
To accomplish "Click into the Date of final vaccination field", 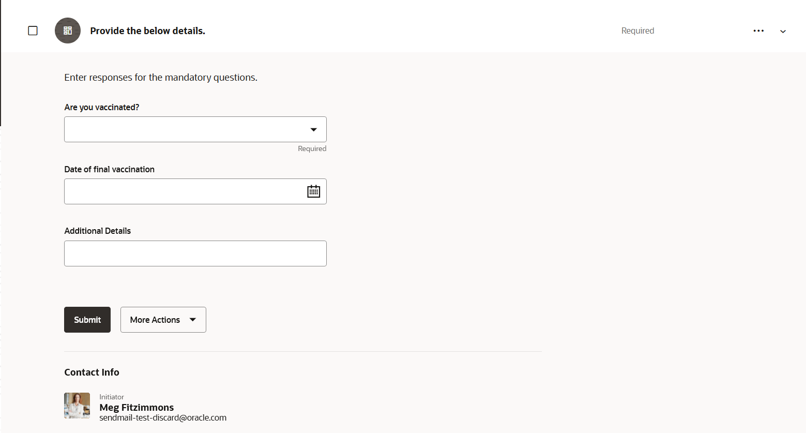I will (x=184, y=191).
